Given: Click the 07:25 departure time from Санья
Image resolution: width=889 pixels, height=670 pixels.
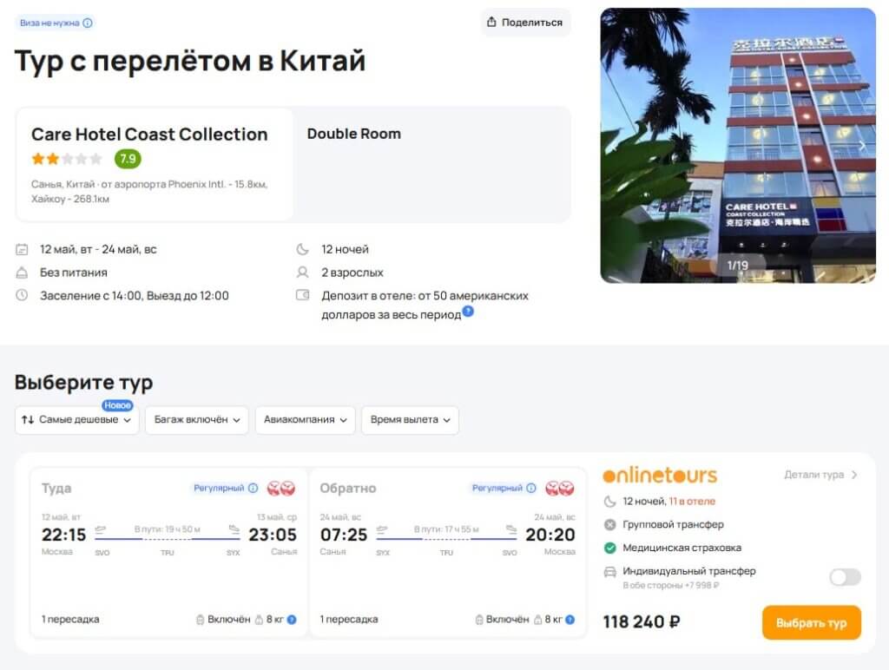Looking at the screenshot, I should [344, 535].
